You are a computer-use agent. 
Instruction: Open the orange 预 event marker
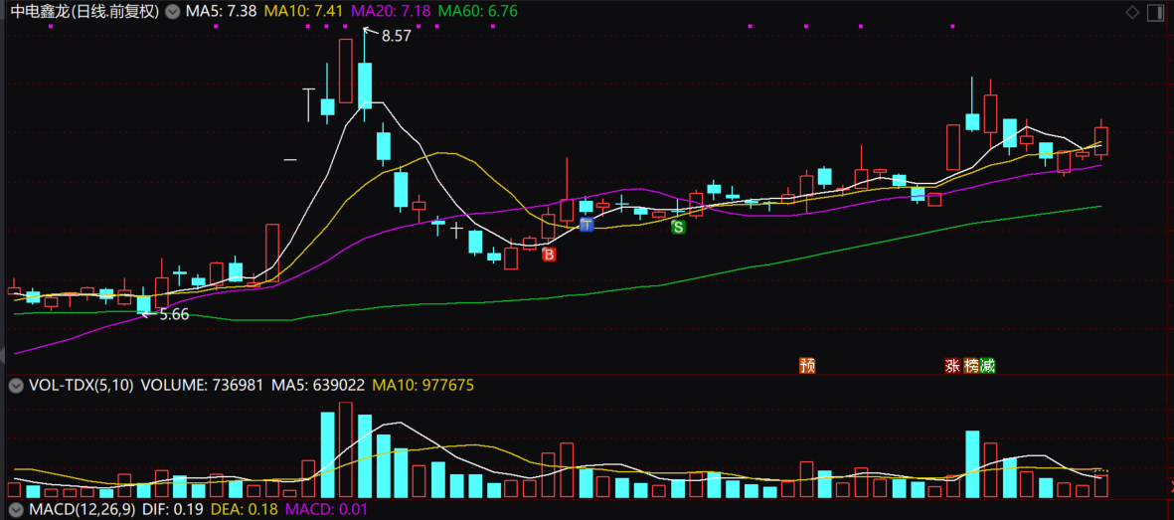(807, 366)
